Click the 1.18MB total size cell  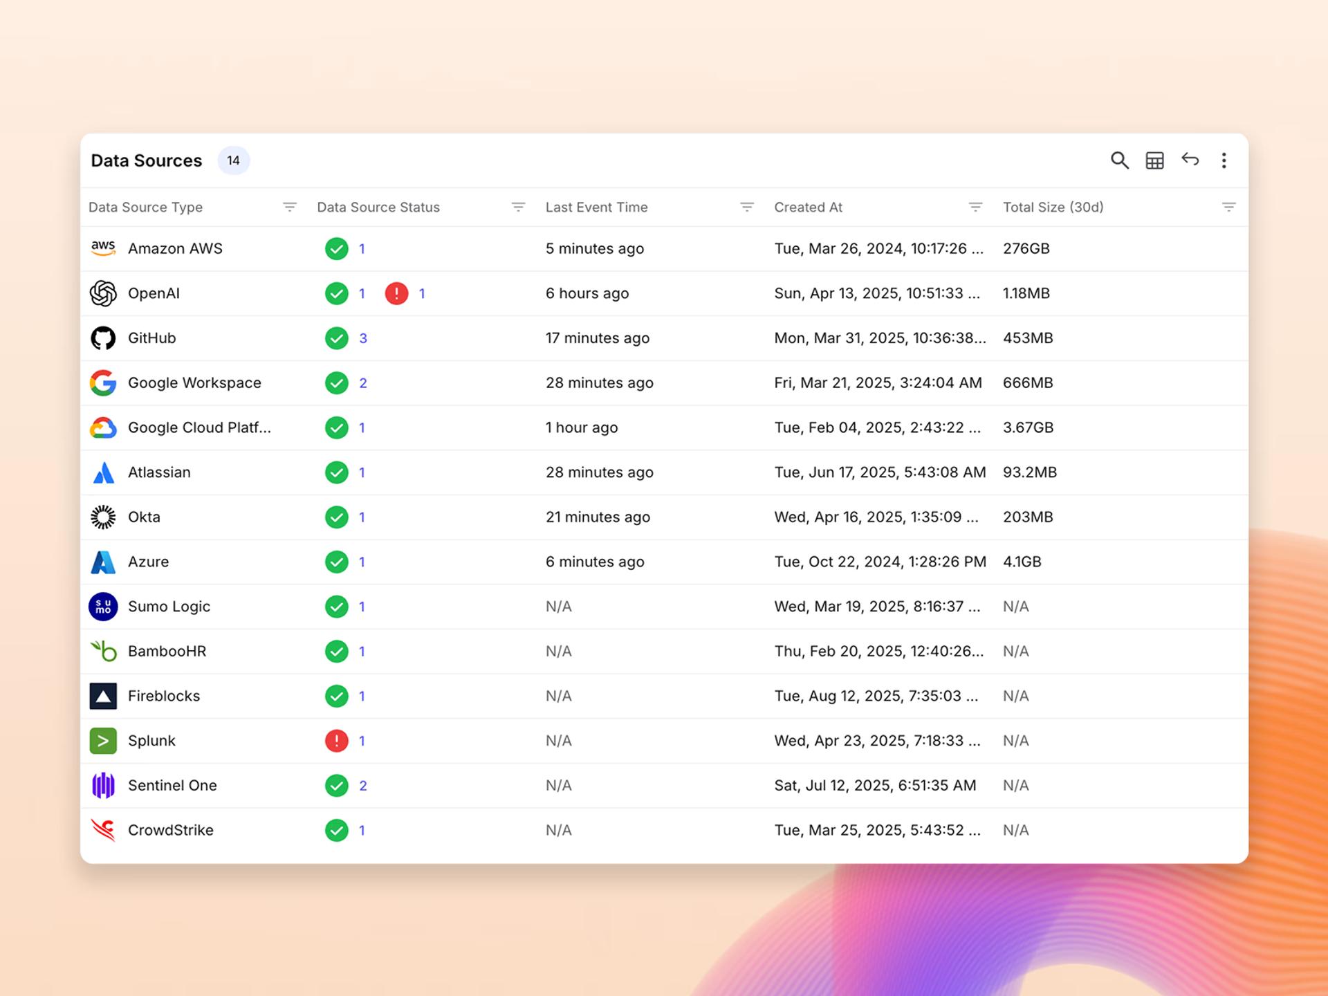[x=1026, y=293]
